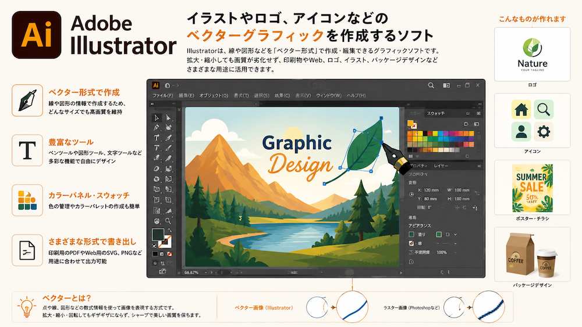
Task: Apply the solid Color mode button below the fill box
Action: tap(155, 254)
